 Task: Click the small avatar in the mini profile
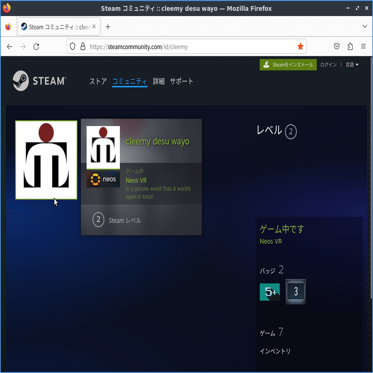coord(103,147)
